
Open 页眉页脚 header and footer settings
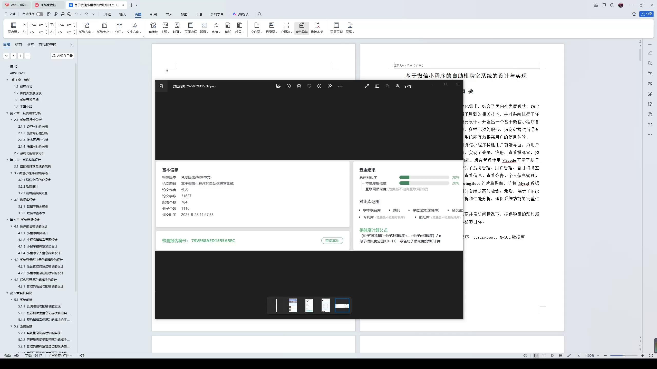(336, 28)
